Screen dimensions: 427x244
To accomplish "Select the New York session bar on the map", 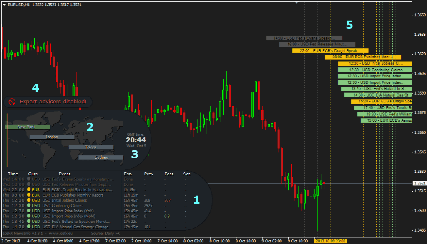I will pyautogui.click(x=27, y=127).
